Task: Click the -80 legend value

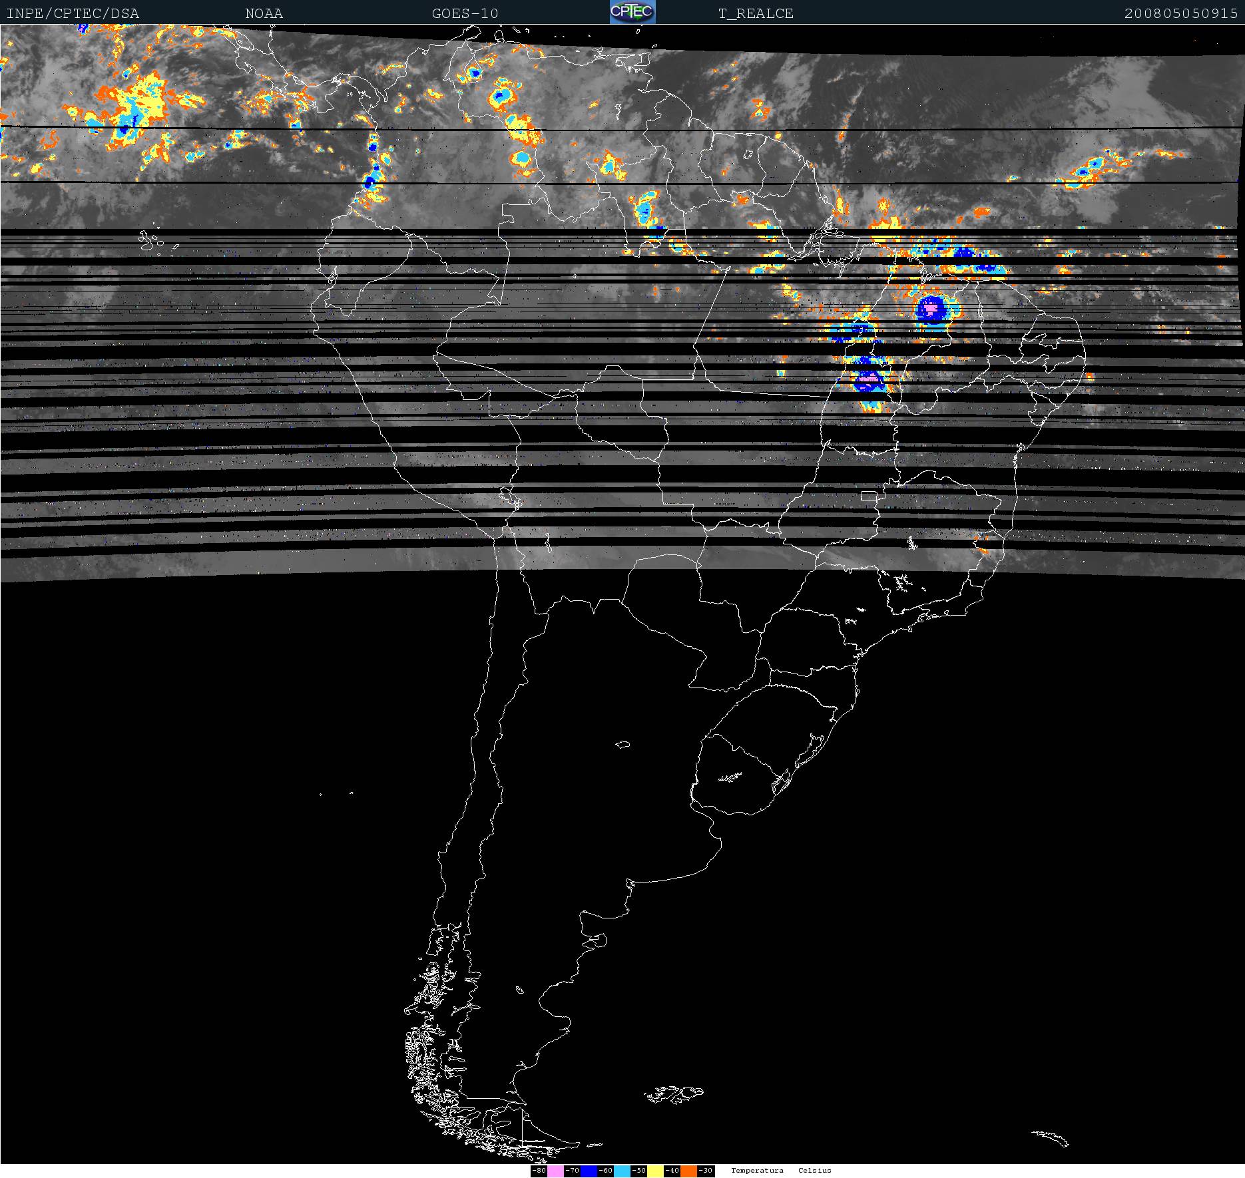Action: click(539, 1171)
